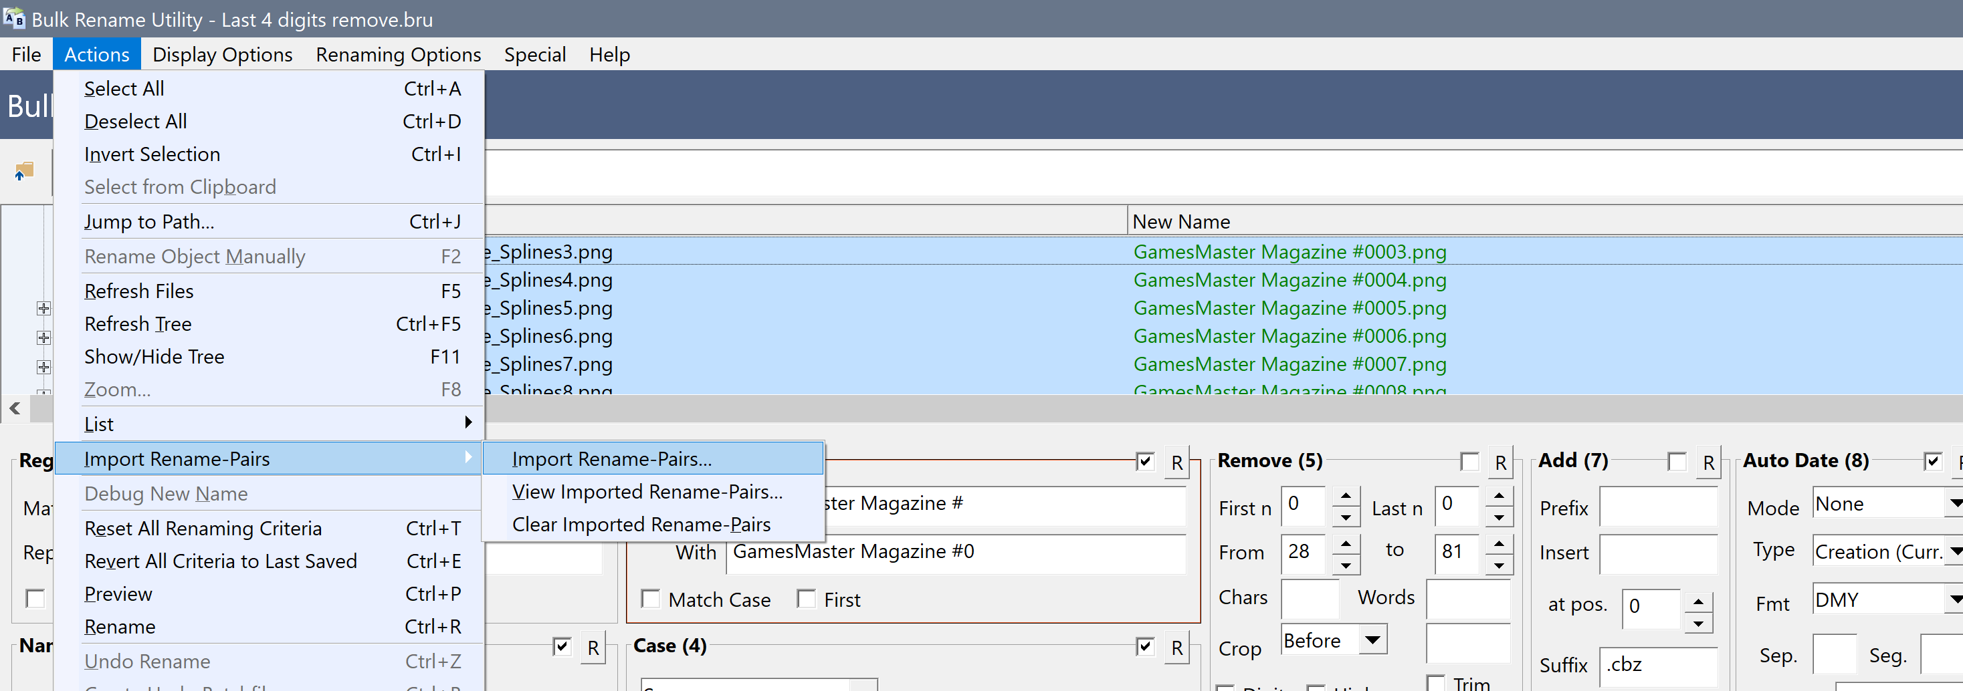
Task: Open the Auto Date Fmt dropdown
Action: [1956, 599]
